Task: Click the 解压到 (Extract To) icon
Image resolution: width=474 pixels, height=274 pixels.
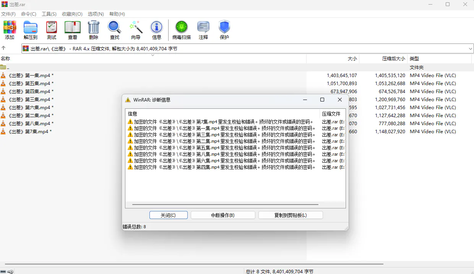Action: [x=31, y=30]
